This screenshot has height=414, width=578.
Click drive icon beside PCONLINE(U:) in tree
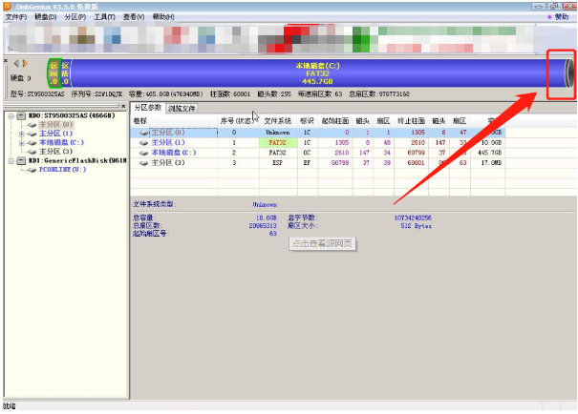click(32, 170)
